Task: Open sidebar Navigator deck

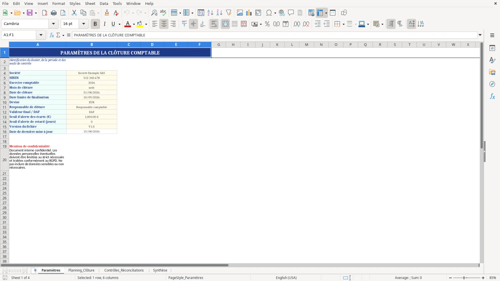Action: click(x=492, y=84)
